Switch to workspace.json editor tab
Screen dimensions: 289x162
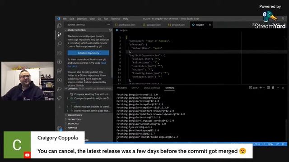tap(127, 25)
